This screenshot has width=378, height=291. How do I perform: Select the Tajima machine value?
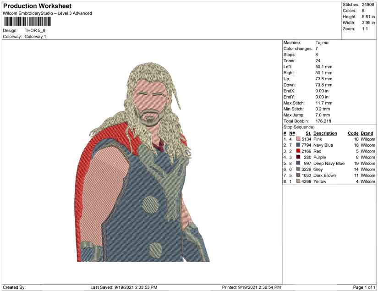coord(322,43)
